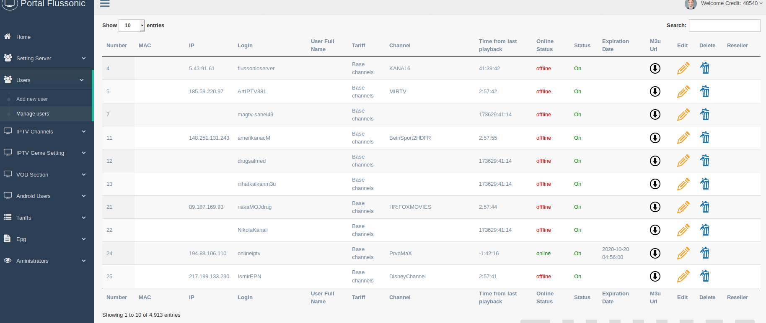Viewport: 766px width, 323px height.
Task: Select expiration date 2020-10-20 cell
Action: tap(616, 253)
